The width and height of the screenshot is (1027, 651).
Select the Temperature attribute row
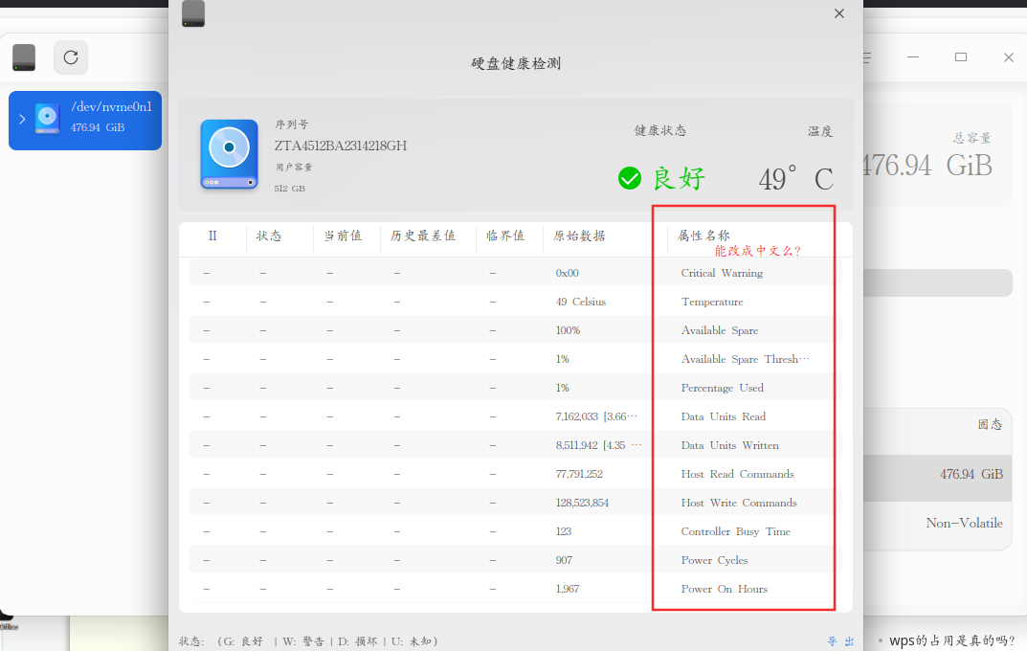tap(516, 302)
